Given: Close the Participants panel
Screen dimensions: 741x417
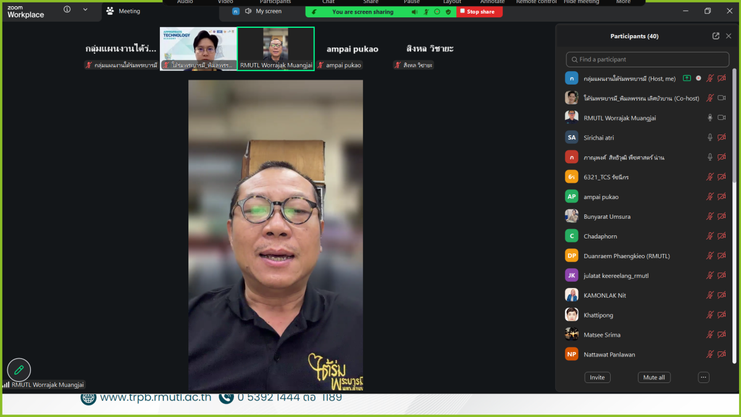Looking at the screenshot, I should click(729, 36).
